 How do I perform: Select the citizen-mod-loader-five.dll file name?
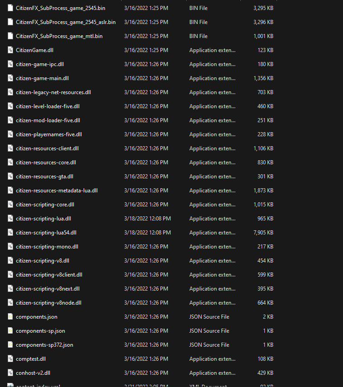pos(48,120)
